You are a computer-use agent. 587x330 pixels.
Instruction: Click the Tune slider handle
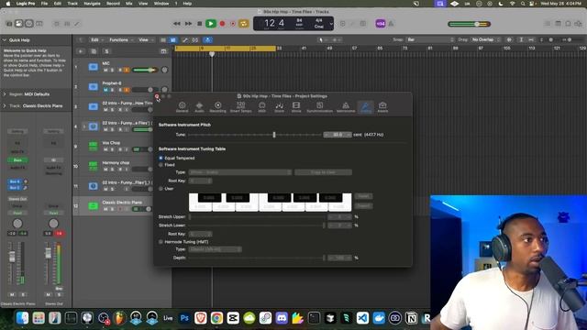[274, 135]
